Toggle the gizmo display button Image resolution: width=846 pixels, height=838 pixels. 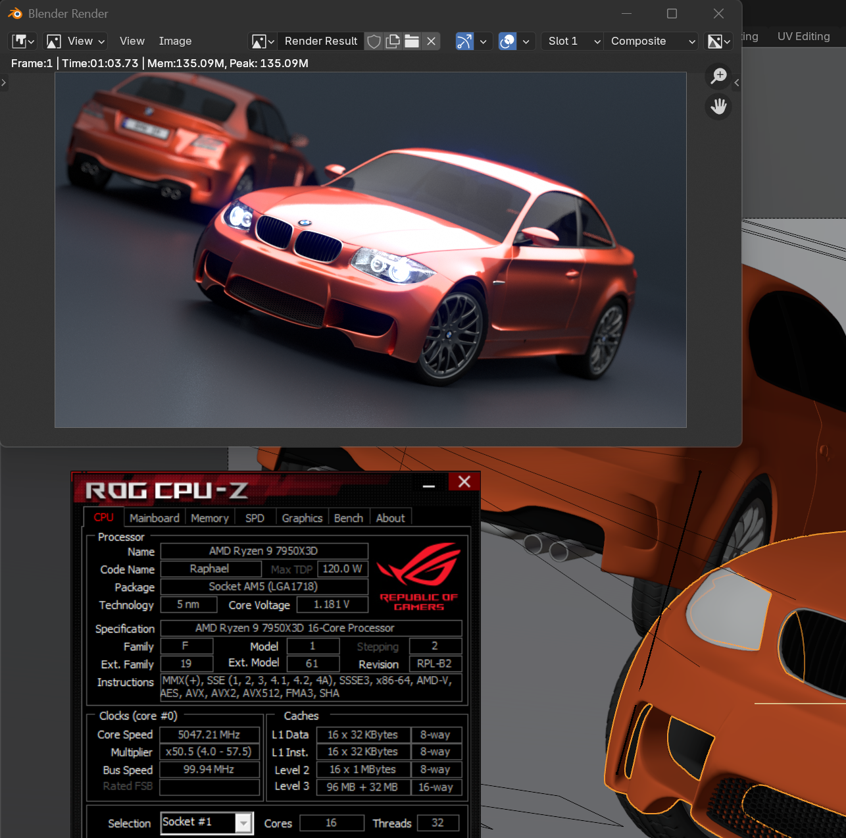coord(464,41)
